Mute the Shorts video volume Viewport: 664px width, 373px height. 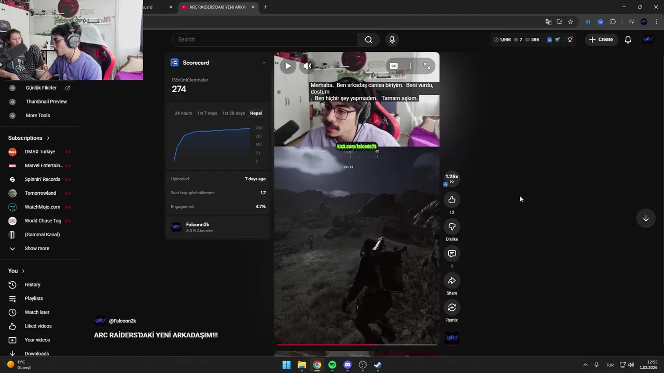[308, 66]
